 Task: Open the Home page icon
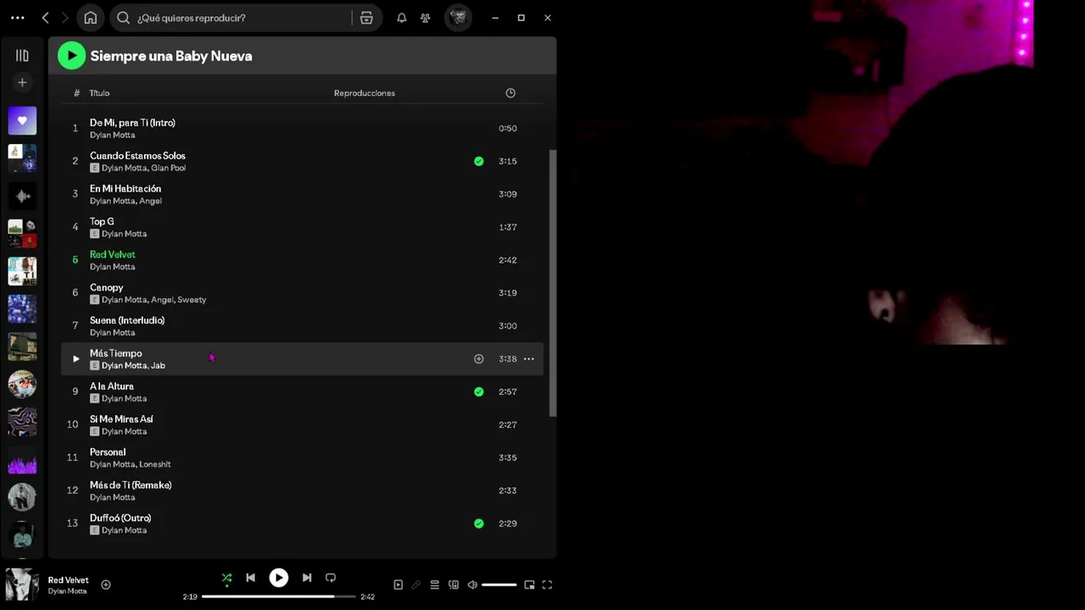pos(91,18)
